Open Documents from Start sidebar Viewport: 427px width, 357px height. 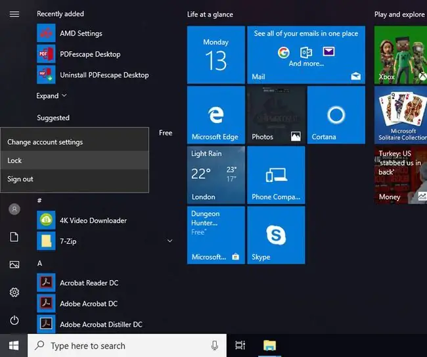tap(14, 237)
